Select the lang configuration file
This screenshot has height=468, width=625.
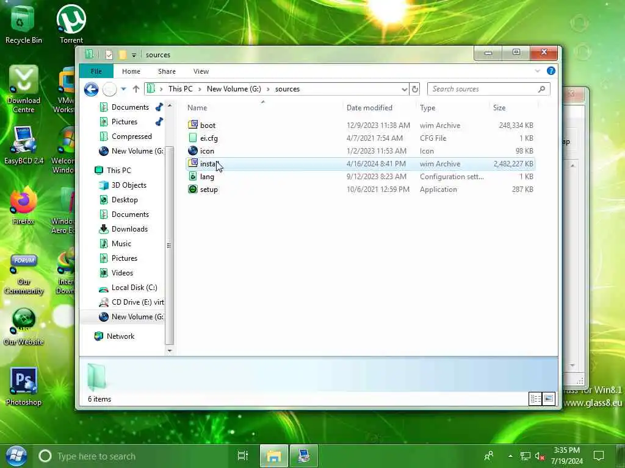tap(360, 177)
